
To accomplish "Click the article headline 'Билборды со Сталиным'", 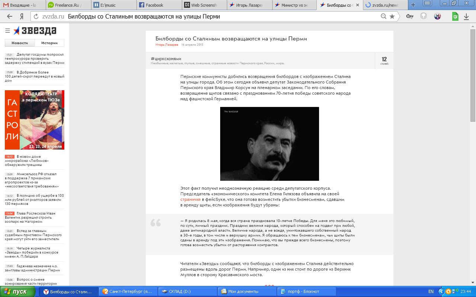I will (x=231, y=39).
